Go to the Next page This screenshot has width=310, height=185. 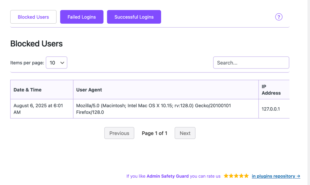[185, 133]
